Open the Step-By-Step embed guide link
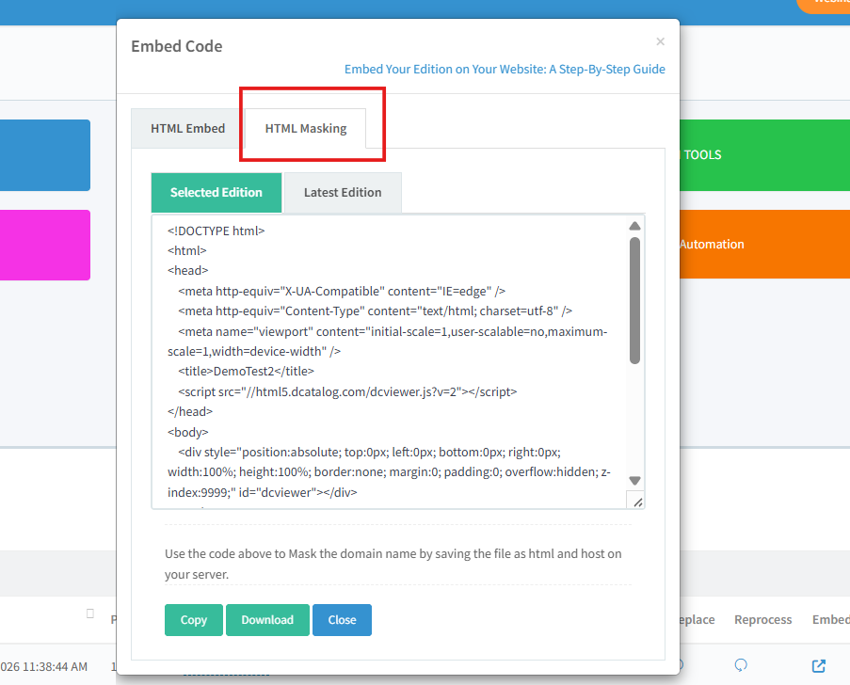Image resolution: width=850 pixels, height=685 pixels. (505, 70)
